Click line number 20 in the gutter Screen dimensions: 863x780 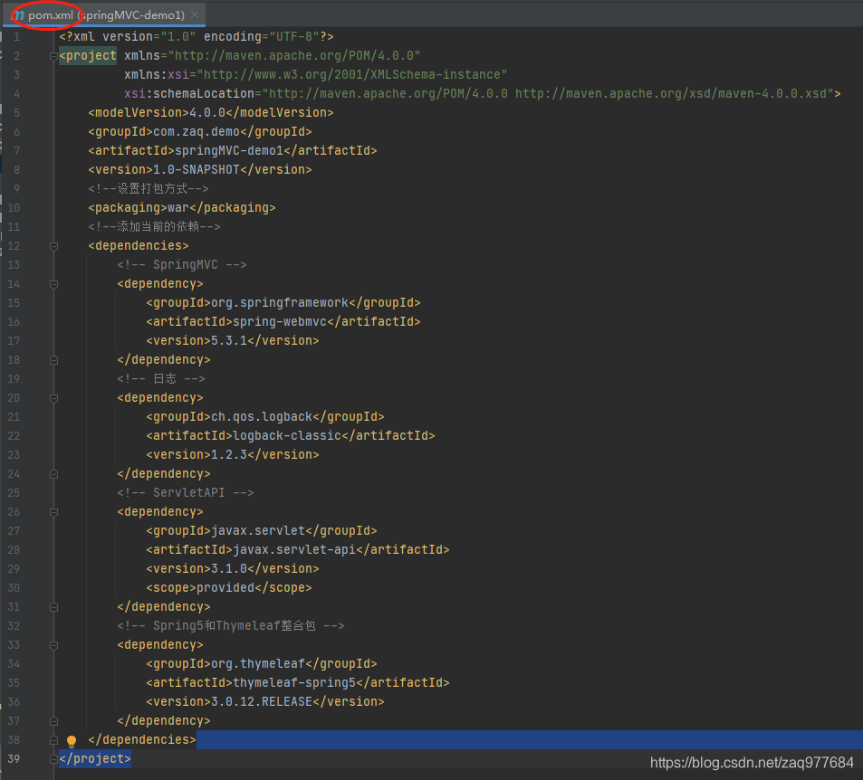(x=14, y=397)
